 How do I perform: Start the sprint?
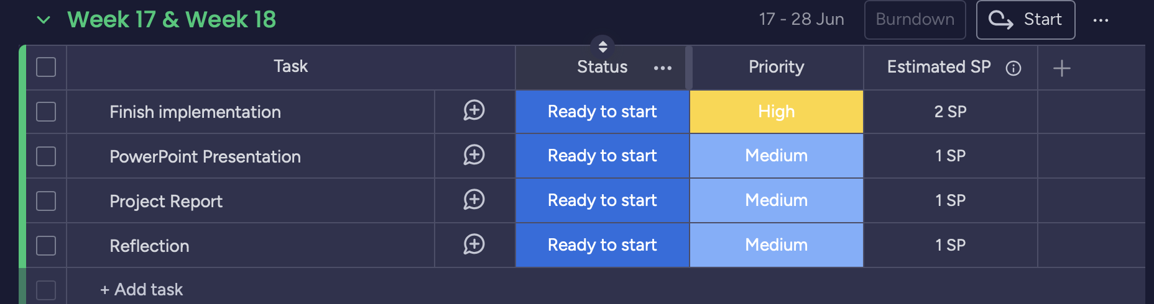1025,20
